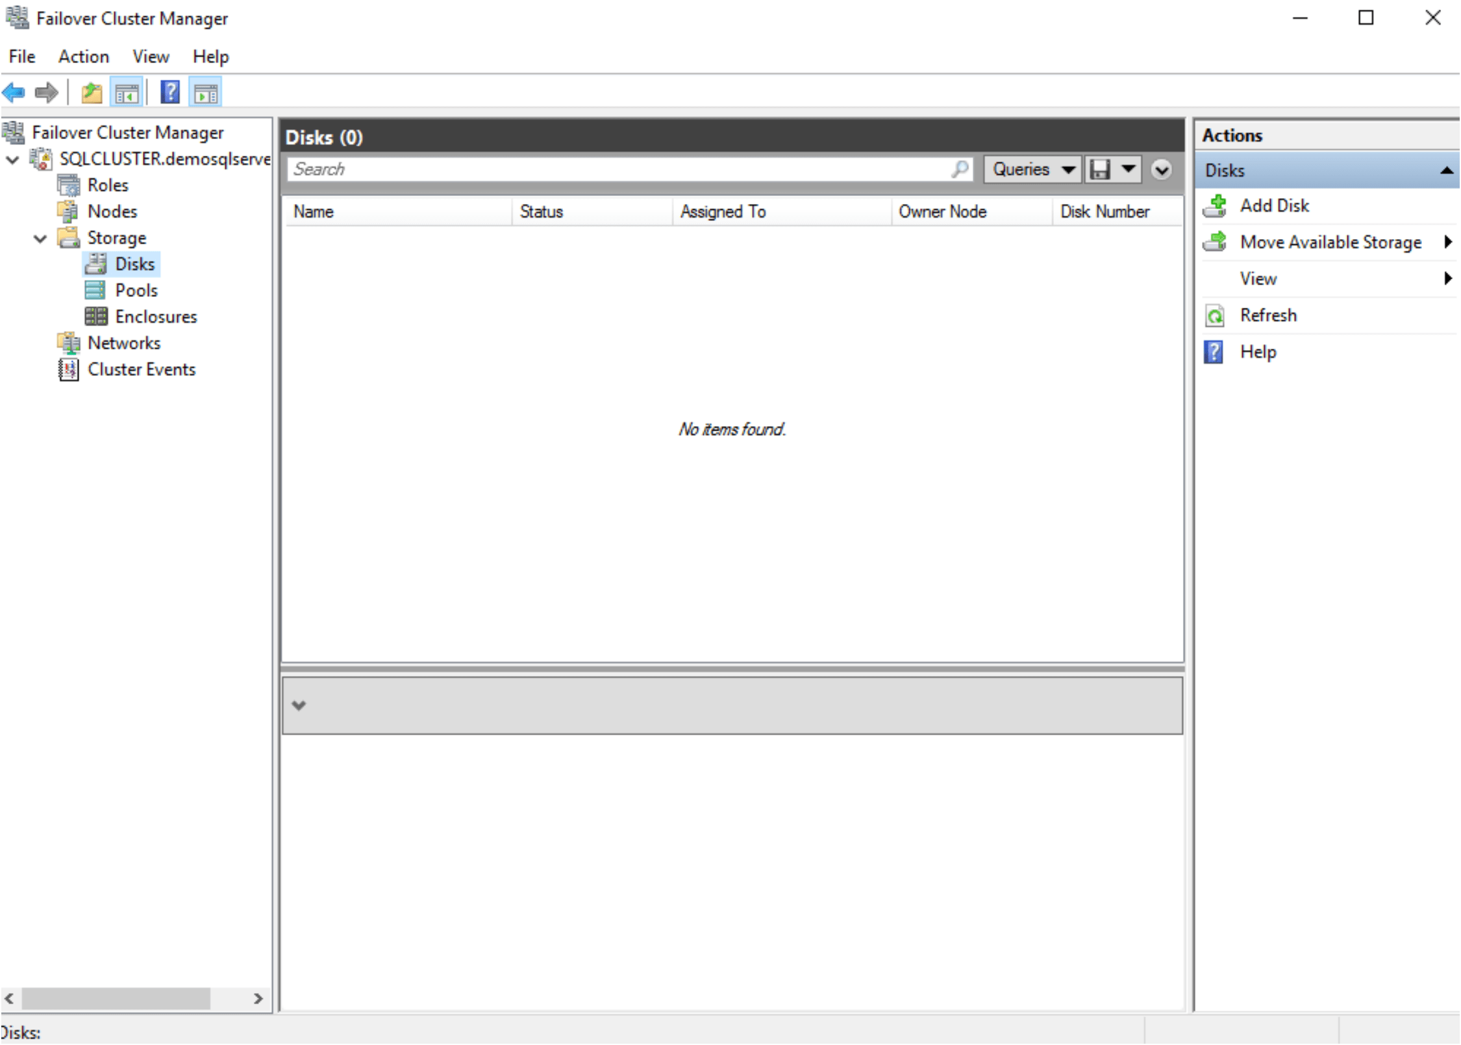Open the Action menu

[83, 57]
